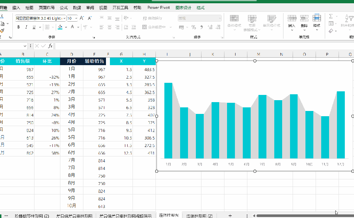Screen dimensions: 354x218
Task: Click the Format Painter brush icon
Action: [2, 31]
